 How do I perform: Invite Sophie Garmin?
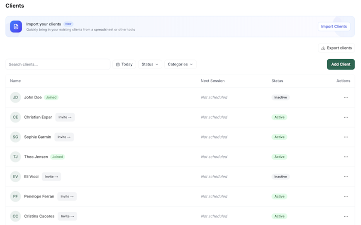click(64, 137)
